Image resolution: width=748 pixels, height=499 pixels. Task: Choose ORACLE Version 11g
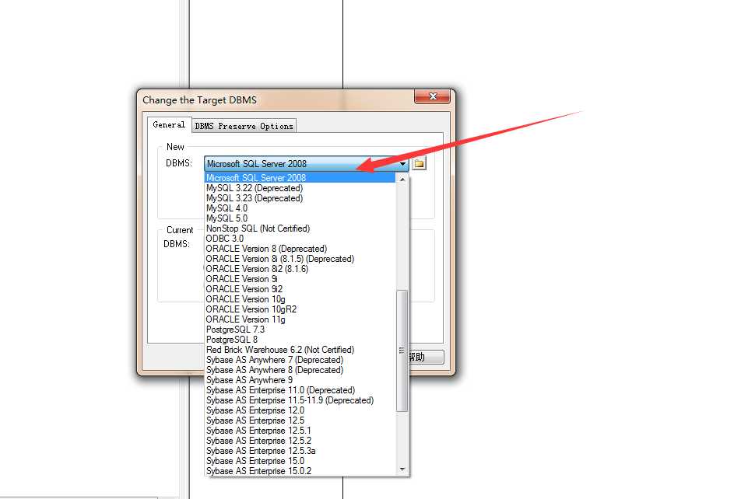[x=300, y=319]
